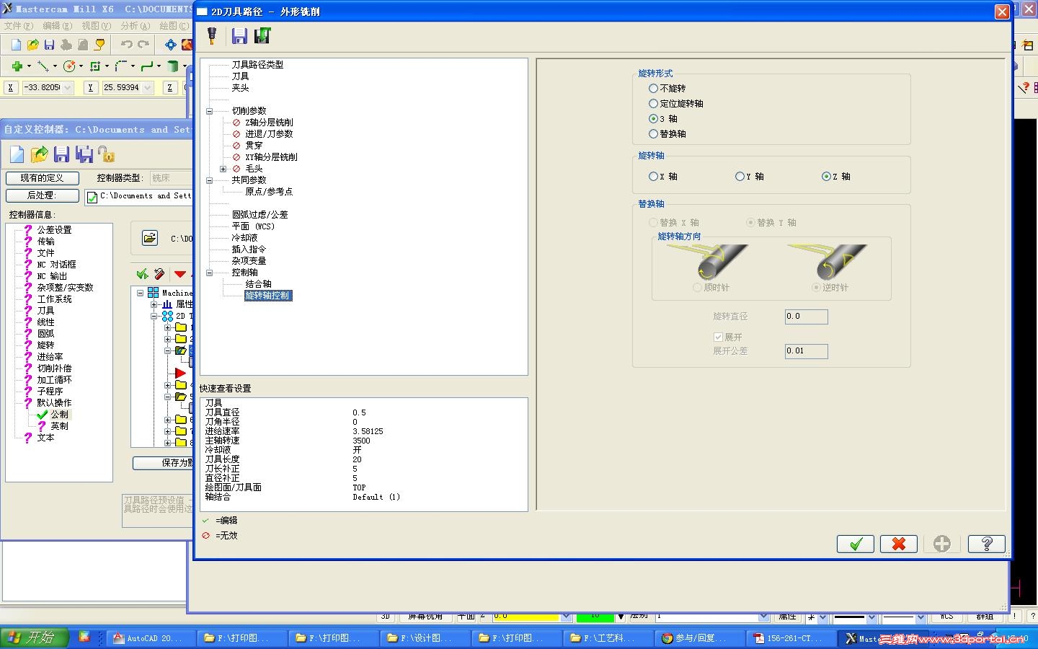This screenshot has width=1038, height=649.
Task: Open dropdown arrow next to circle tool
Action: [81, 66]
